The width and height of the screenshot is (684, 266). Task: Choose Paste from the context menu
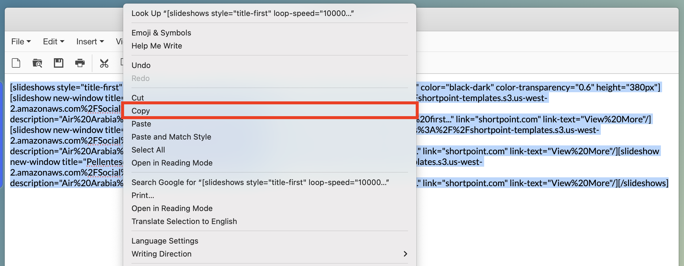pyautogui.click(x=270, y=124)
